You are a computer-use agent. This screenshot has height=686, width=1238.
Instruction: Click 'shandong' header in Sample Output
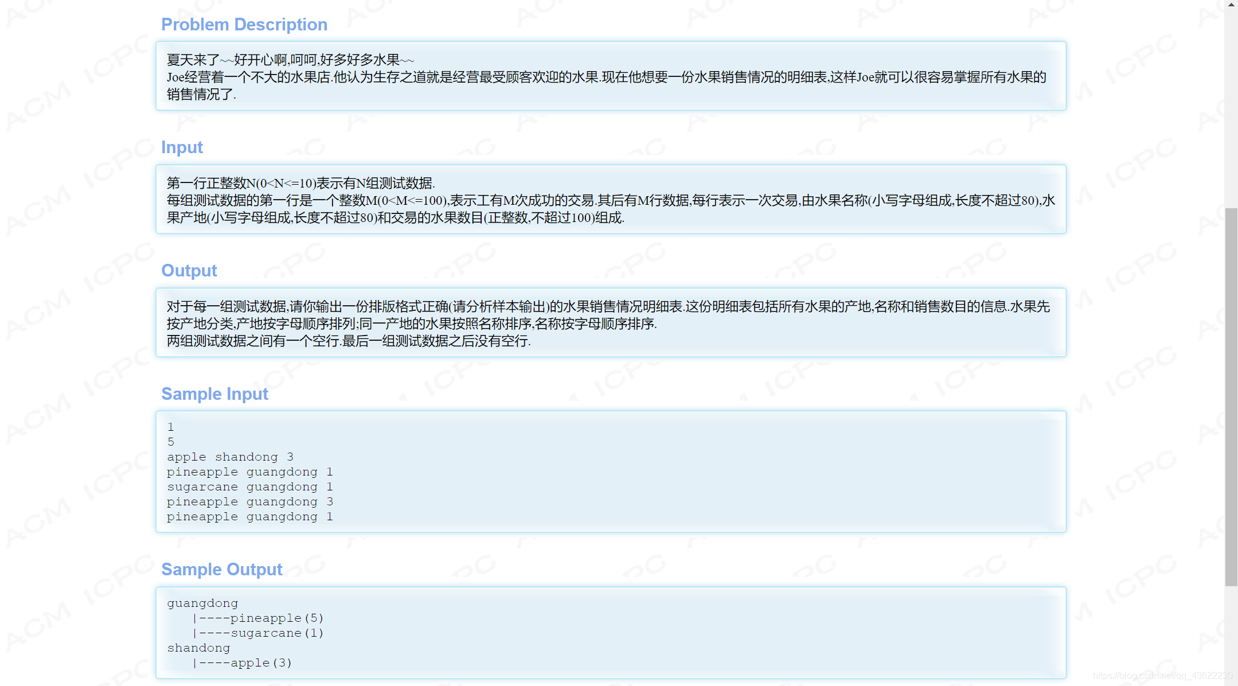pos(198,648)
